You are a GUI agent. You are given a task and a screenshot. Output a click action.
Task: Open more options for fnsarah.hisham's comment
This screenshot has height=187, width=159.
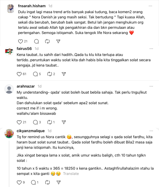150,6
